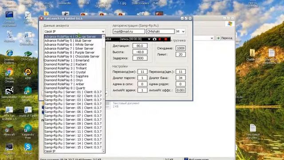Screen dimensions: 284x160
Task: Choose Diamond RolePlay 2 Radiant
Action: pyautogui.click(x=73, y=64)
